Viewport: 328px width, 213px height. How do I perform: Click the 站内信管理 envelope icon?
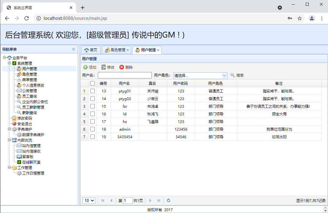[x=19, y=146]
